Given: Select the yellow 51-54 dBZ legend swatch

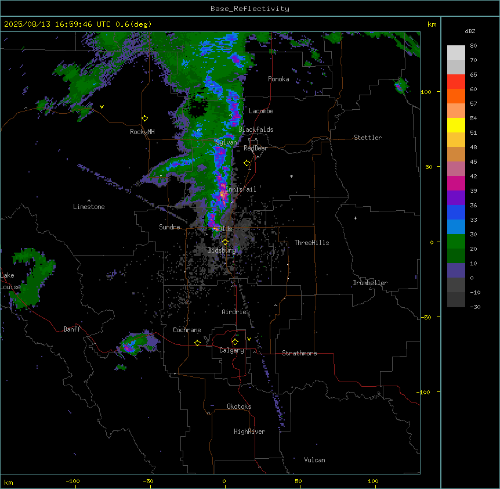Looking at the screenshot, I should click(x=456, y=125).
